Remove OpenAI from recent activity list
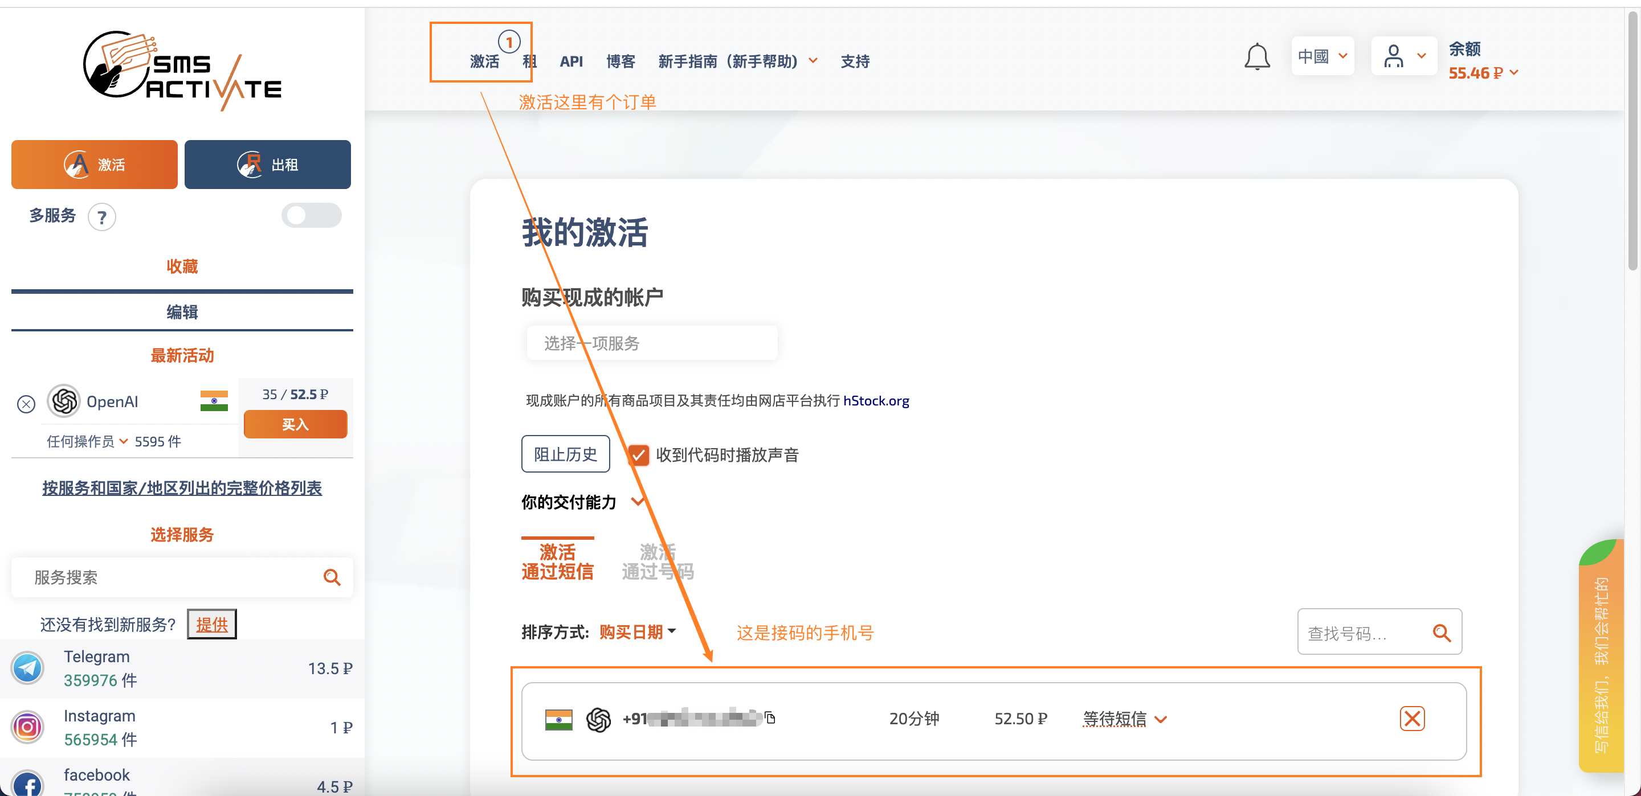This screenshot has width=1641, height=796. point(26,404)
